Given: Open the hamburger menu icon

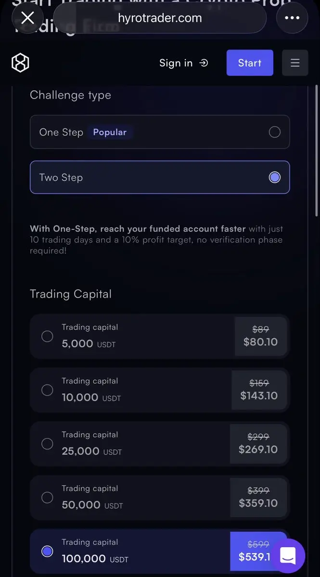Looking at the screenshot, I should pos(295,63).
